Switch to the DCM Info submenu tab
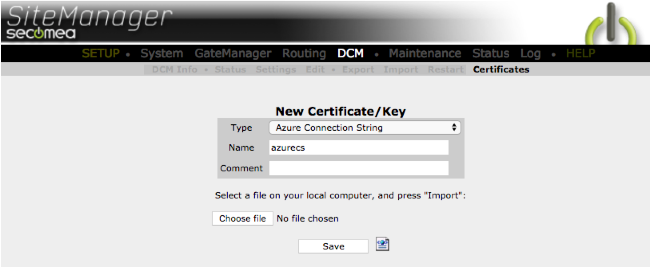 click(x=175, y=69)
